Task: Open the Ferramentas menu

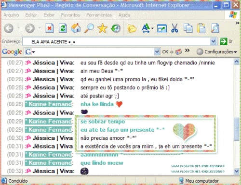Action: click(99, 15)
